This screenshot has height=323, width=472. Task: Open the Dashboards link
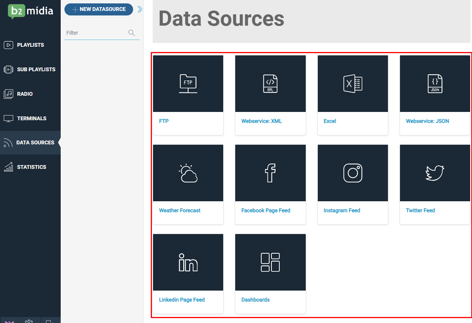pyautogui.click(x=256, y=300)
